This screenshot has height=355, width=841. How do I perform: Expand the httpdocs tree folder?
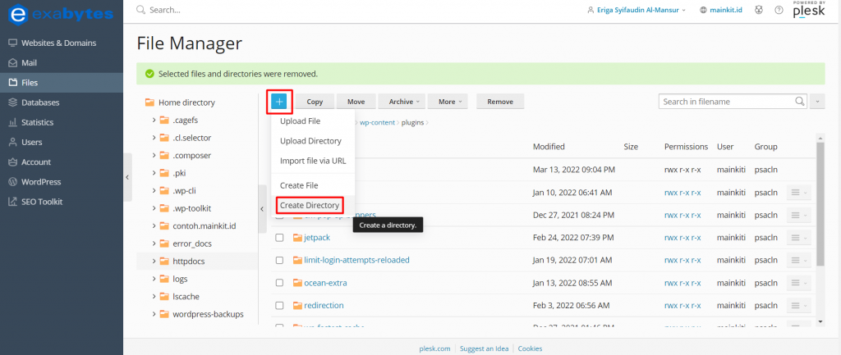tap(154, 262)
